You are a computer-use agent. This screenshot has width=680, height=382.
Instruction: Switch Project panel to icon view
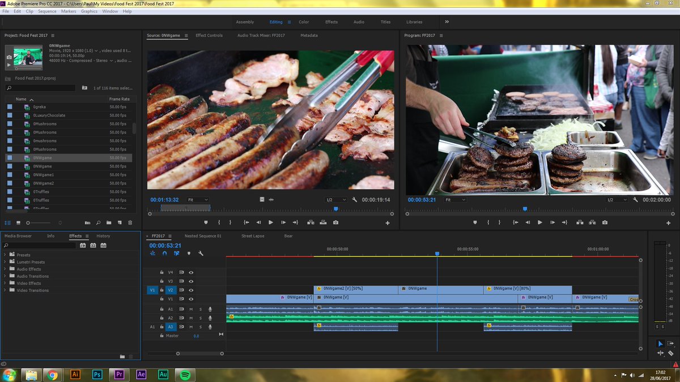coord(18,222)
